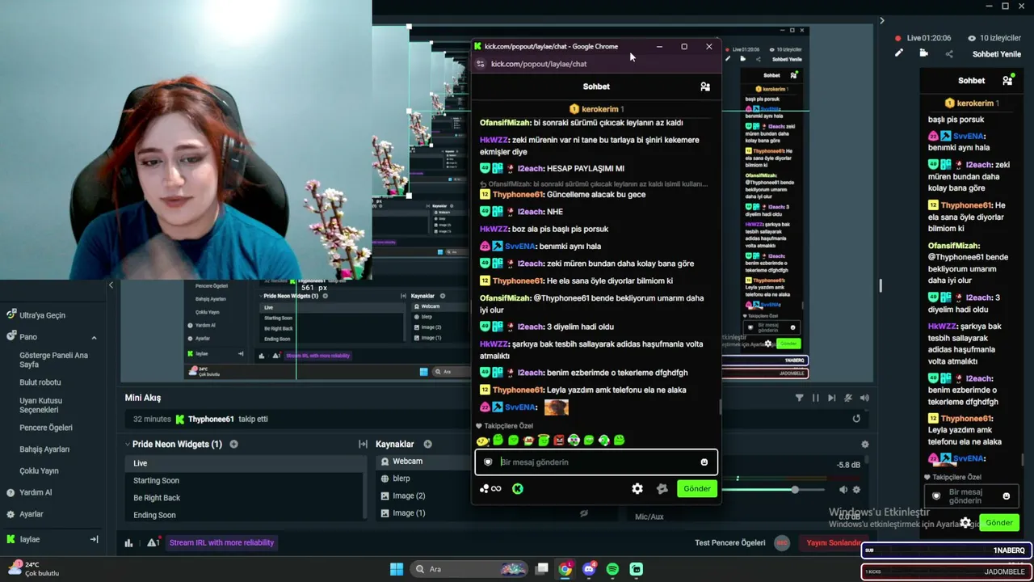1034x582 pixels.
Task: Mute the Mini Akış alert sounds
Action: tap(865, 398)
